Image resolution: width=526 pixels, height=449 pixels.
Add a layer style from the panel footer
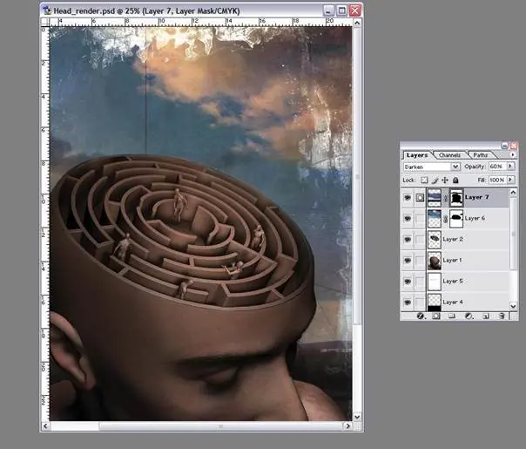coord(421,316)
